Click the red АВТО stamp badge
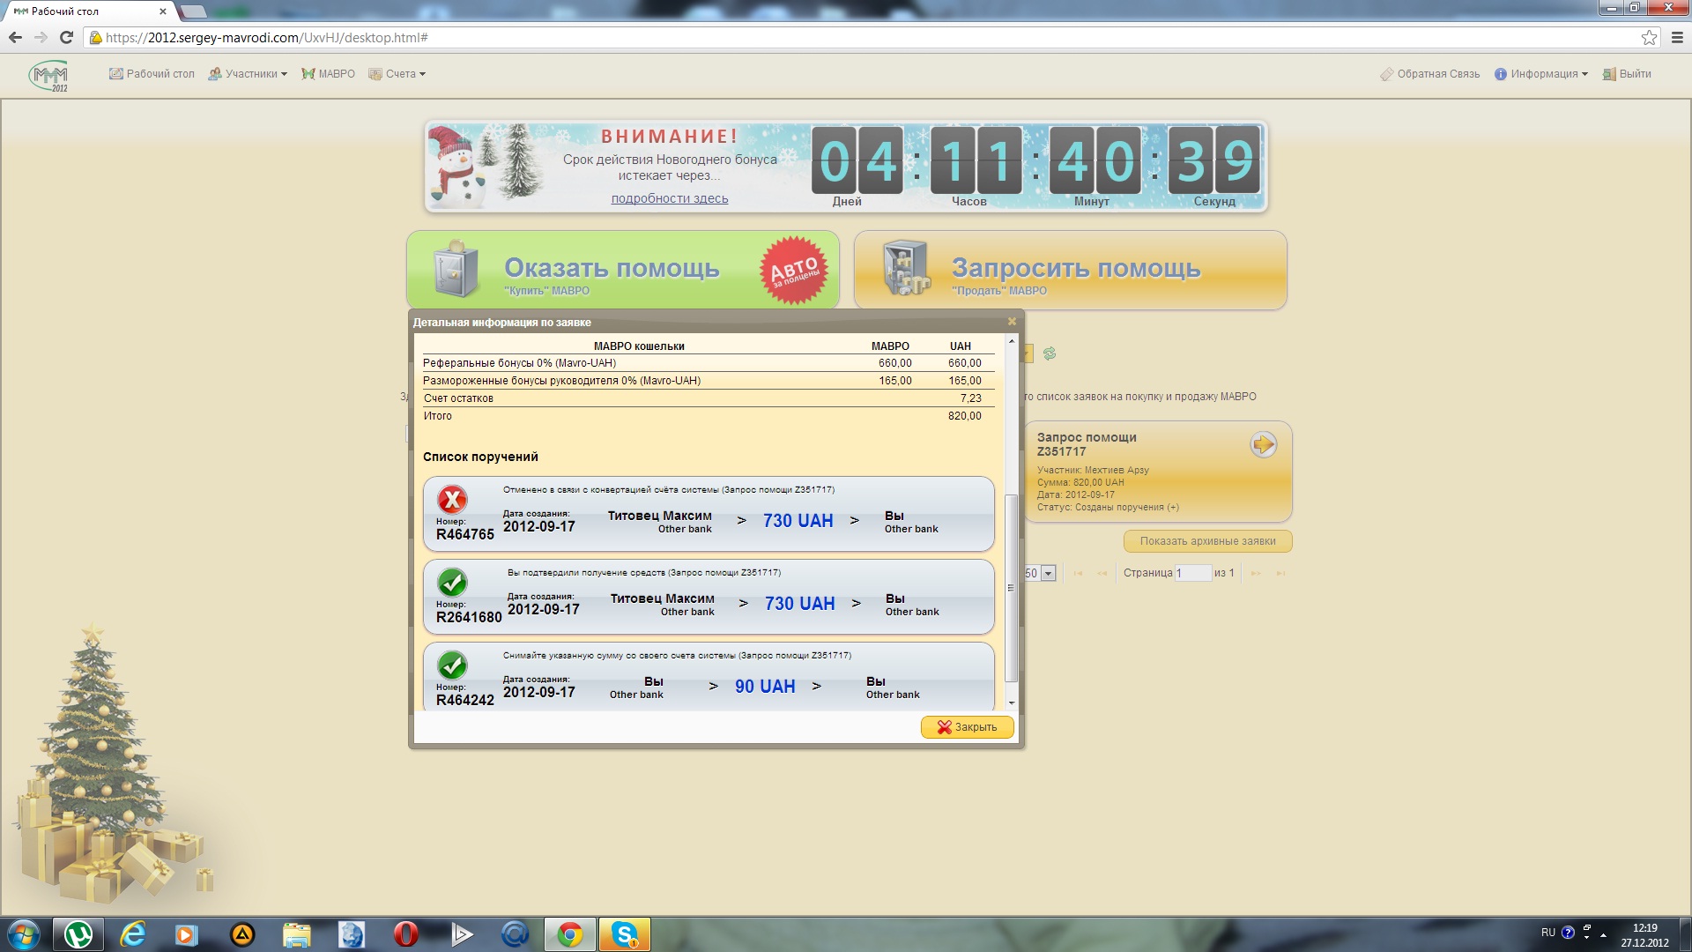Screen dimensions: 1692x952 click(x=795, y=271)
